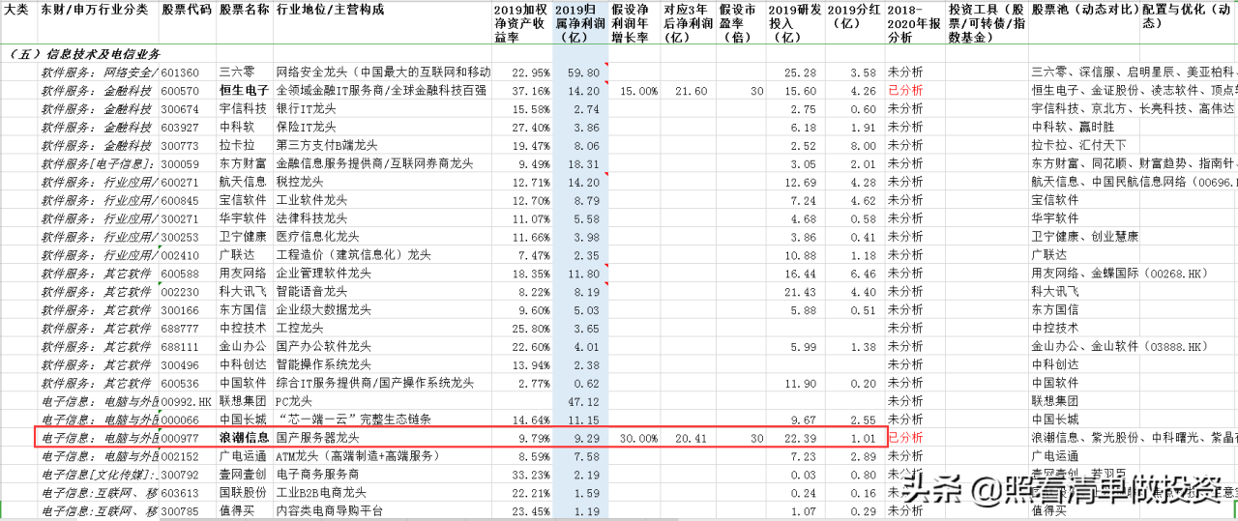1238x521 pixels.
Task: Click stock code 000977 in highlighted row
Action: [181, 437]
